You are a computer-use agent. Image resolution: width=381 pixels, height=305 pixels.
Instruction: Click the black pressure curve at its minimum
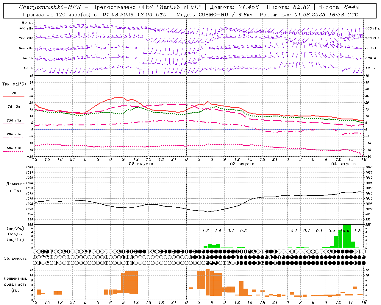tap(208, 212)
